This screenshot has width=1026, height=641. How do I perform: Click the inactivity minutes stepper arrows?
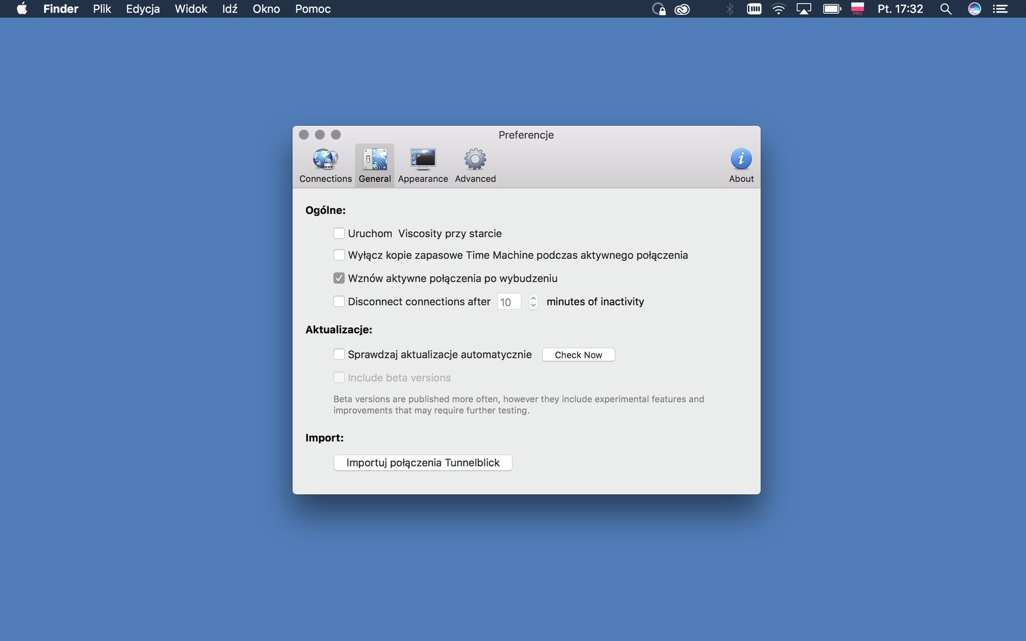coord(533,302)
